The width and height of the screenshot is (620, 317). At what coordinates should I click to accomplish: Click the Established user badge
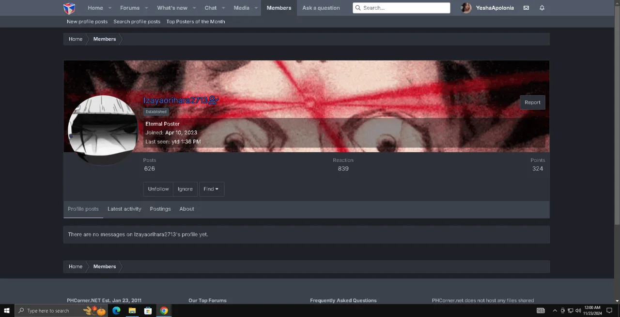tap(156, 112)
